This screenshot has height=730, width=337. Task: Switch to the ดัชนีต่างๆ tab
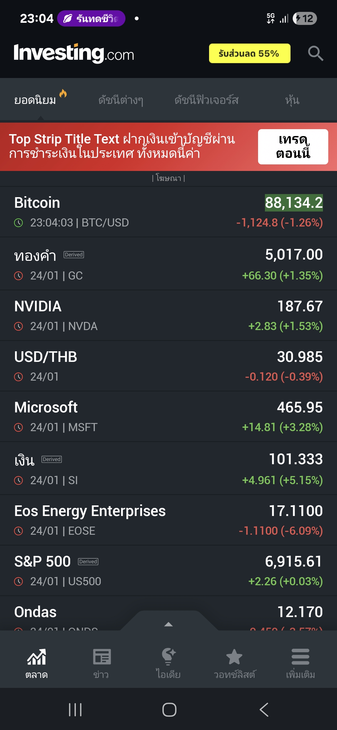pyautogui.click(x=121, y=100)
